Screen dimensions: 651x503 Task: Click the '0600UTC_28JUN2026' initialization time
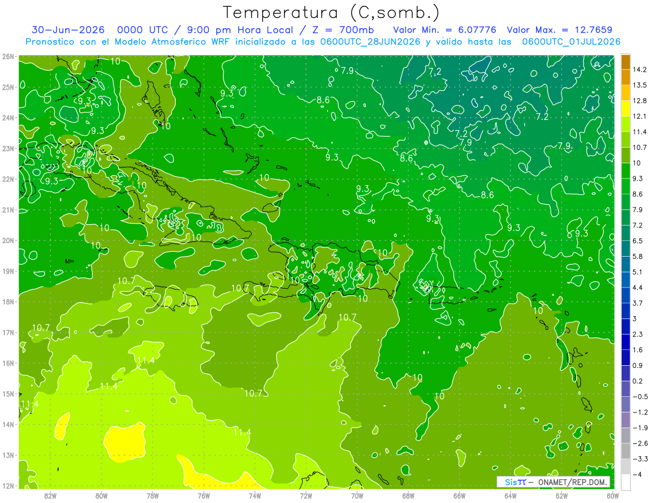tap(371, 42)
